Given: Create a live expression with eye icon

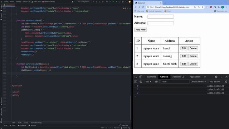Looking at the screenshot, I should (156, 82).
